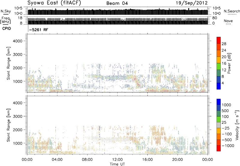
Task: Click the '12:00' time tick label
Action: pyautogui.click(x=117, y=160)
